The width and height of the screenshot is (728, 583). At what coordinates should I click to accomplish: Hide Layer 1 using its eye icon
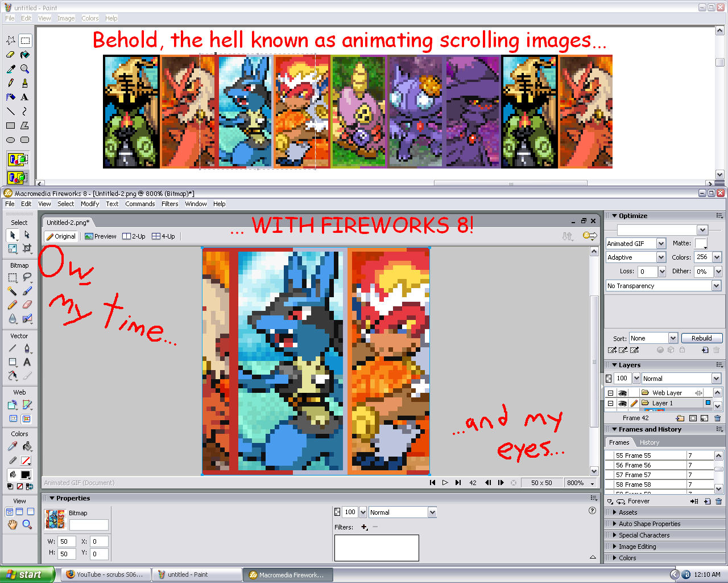click(622, 403)
